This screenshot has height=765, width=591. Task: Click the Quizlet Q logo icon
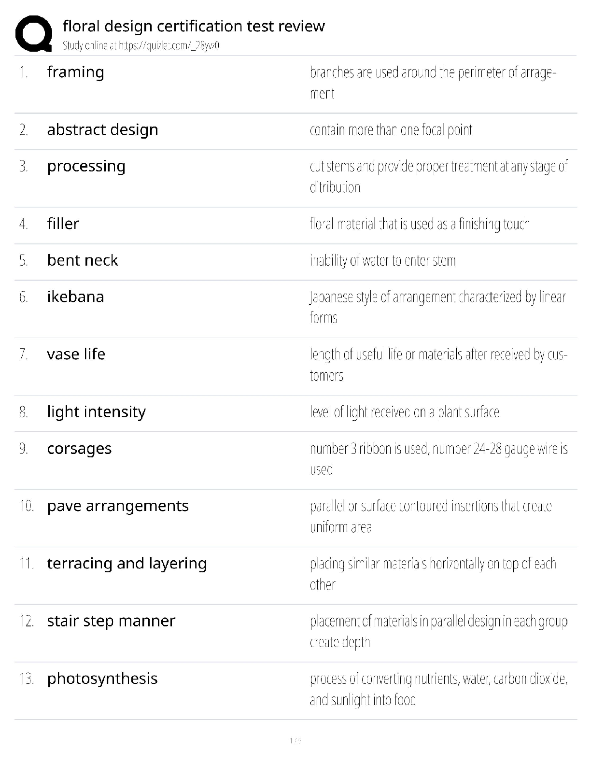34,34
